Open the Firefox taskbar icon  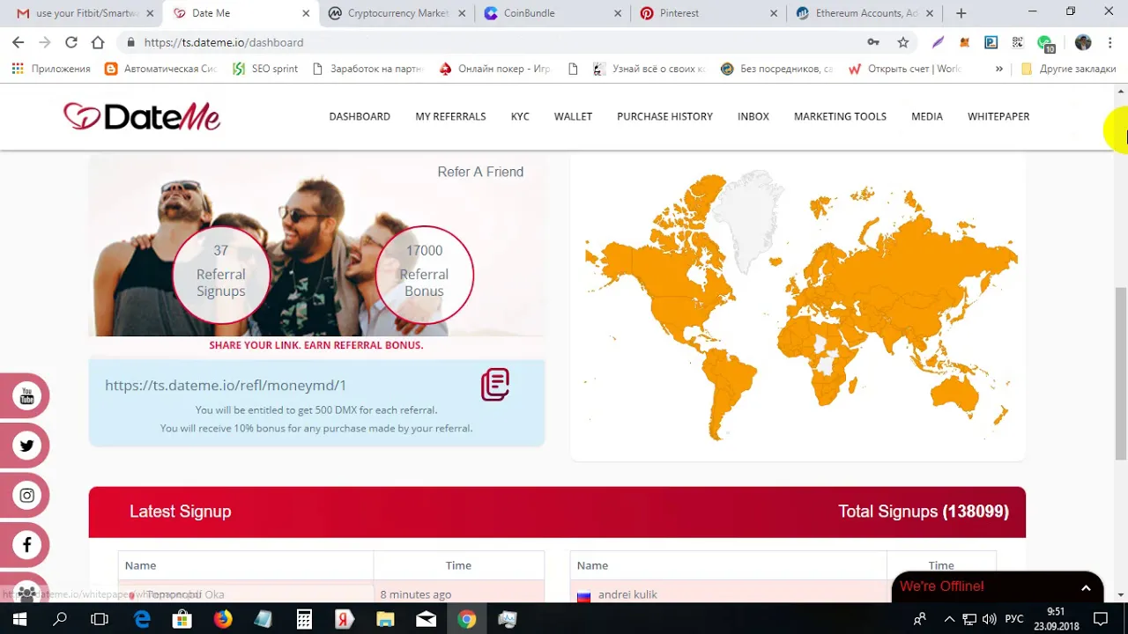pyautogui.click(x=223, y=619)
